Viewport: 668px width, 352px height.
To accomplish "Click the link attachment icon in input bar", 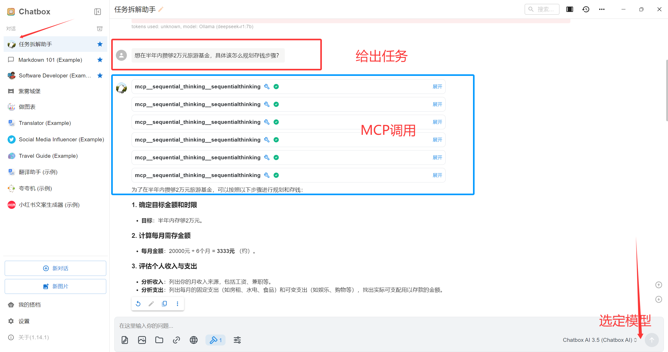I will click(x=176, y=340).
